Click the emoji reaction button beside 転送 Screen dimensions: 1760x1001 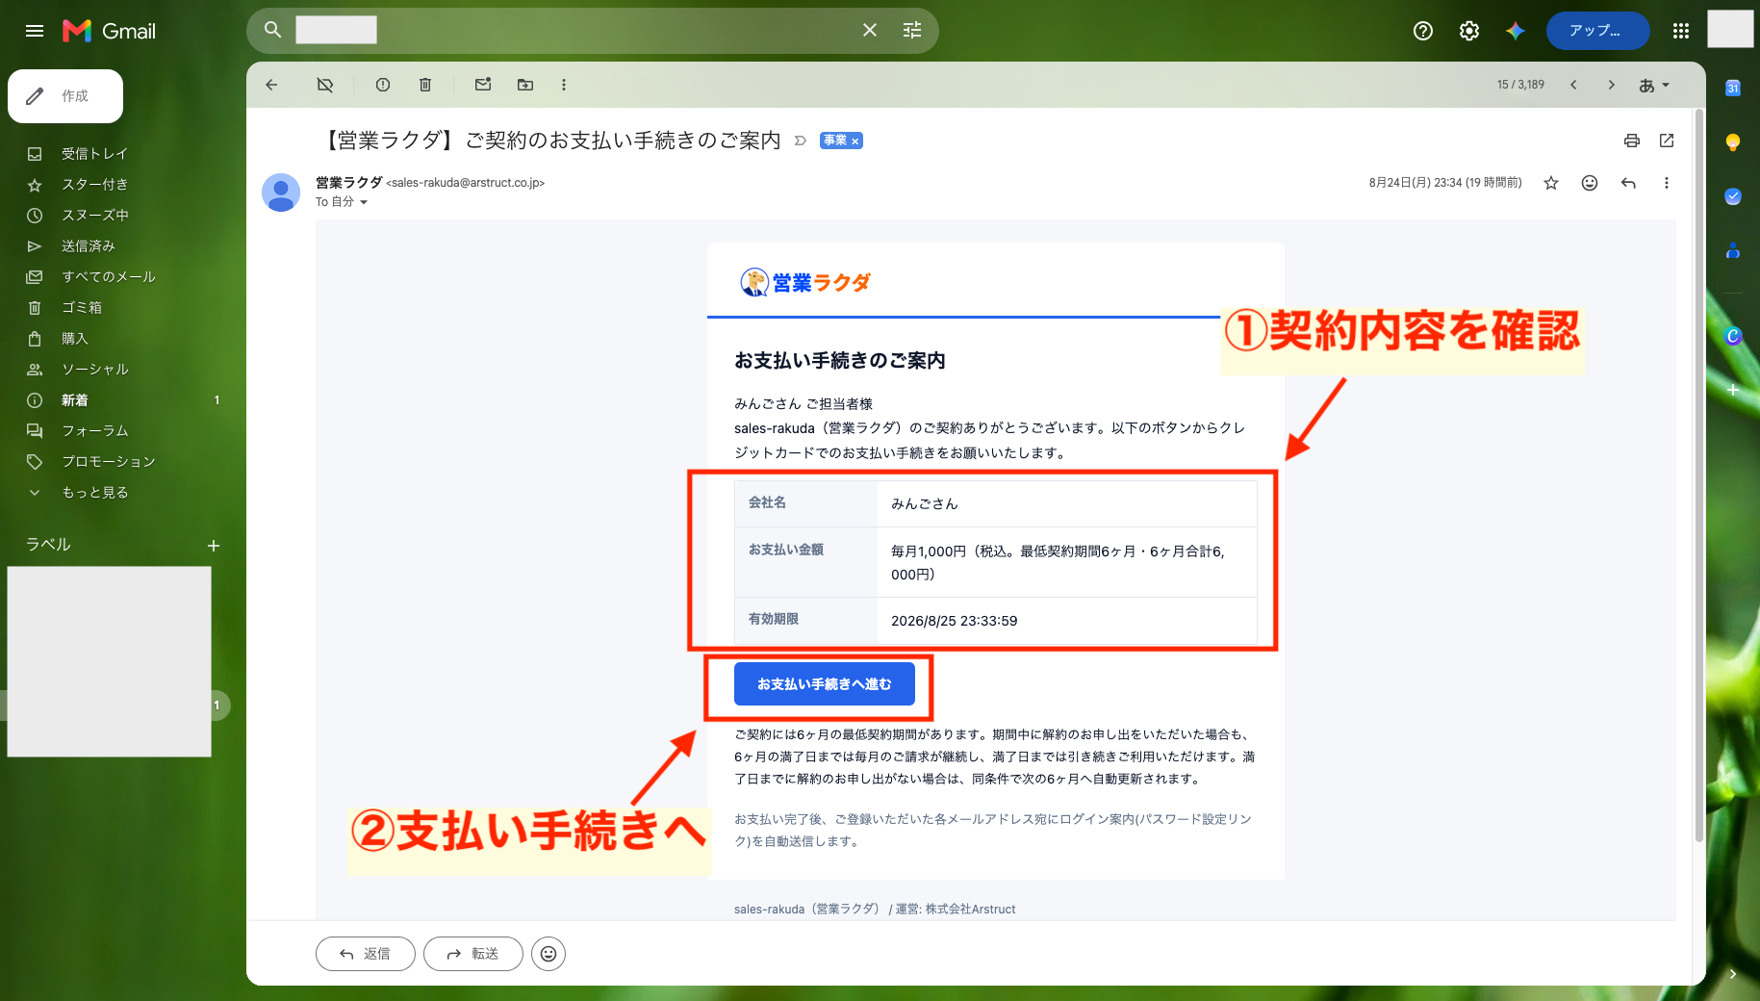pyautogui.click(x=548, y=954)
